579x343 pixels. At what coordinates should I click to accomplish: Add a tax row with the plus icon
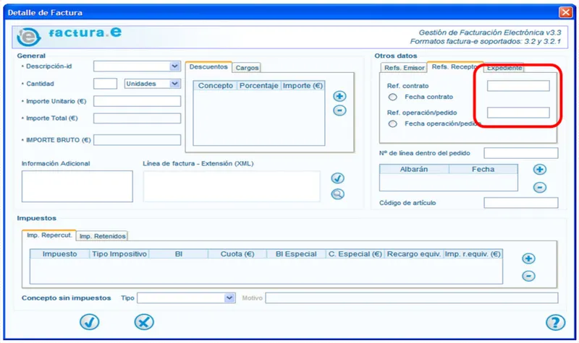coord(528,259)
